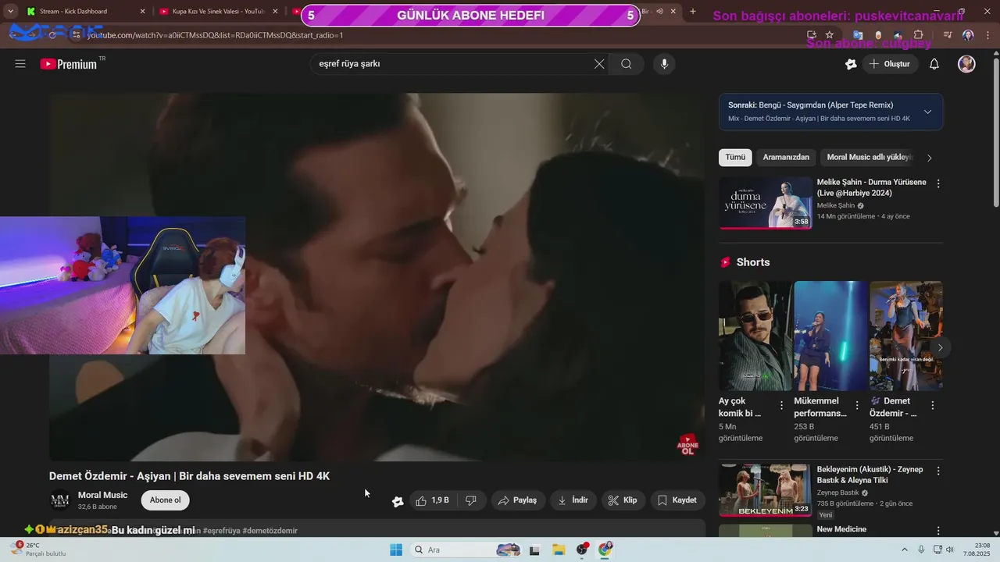
Task: Click the taskbar Ara search box
Action: [464, 550]
